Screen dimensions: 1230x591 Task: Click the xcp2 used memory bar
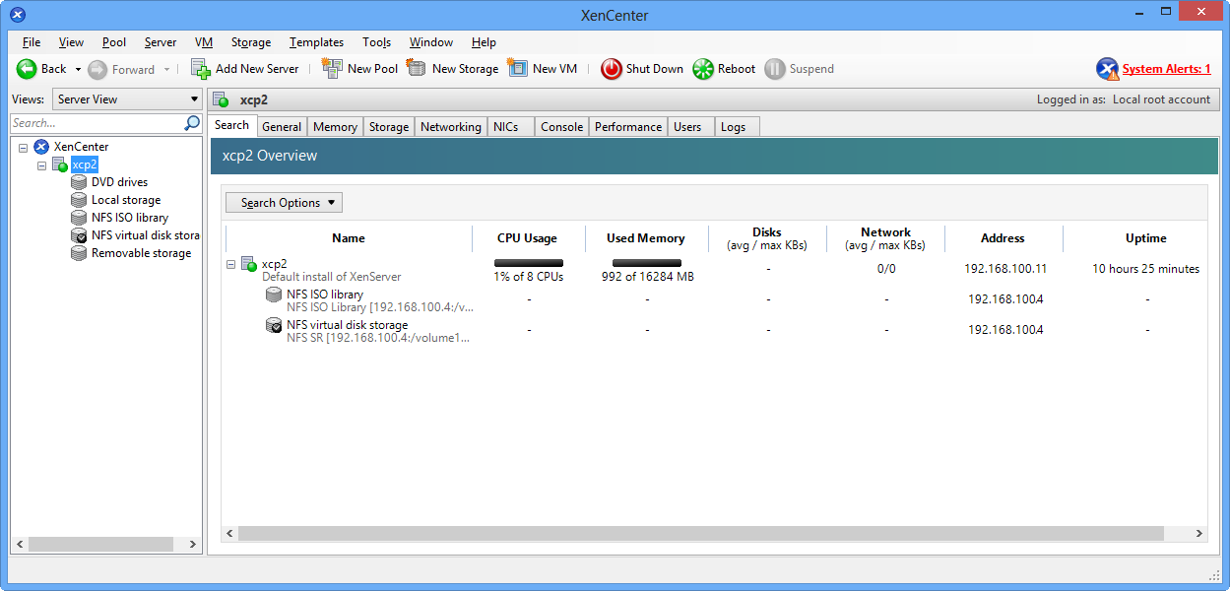click(x=647, y=263)
